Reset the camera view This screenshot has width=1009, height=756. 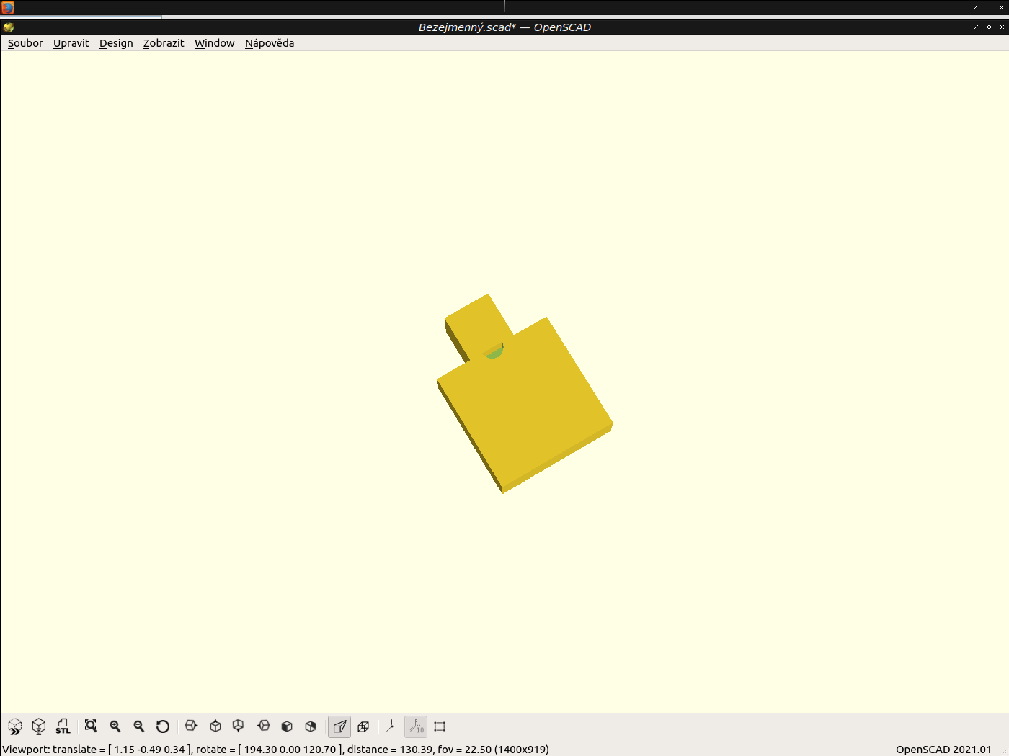(164, 726)
